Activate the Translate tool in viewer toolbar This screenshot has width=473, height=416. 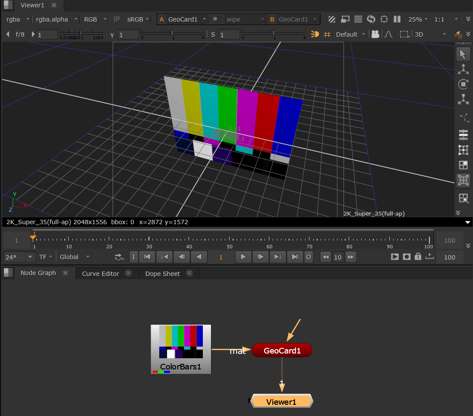point(463,69)
